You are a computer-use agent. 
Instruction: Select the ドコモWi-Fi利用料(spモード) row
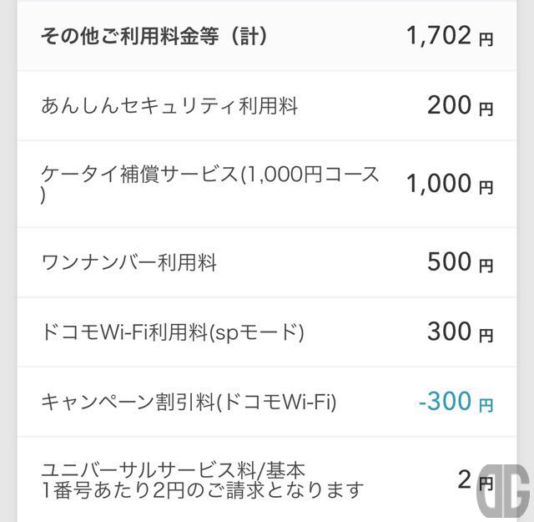[x=267, y=332]
